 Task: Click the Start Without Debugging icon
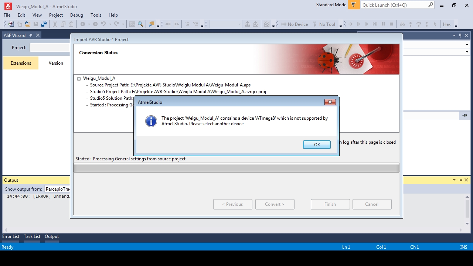358,24
